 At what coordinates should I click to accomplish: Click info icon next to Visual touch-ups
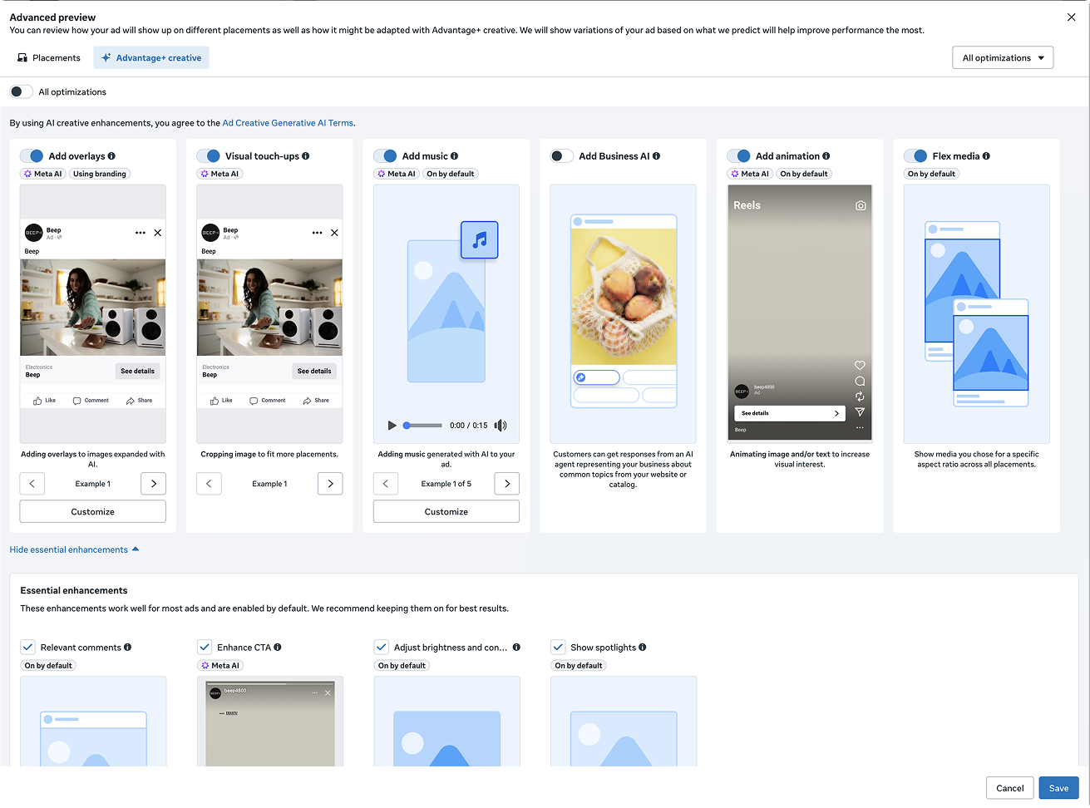[x=306, y=156]
